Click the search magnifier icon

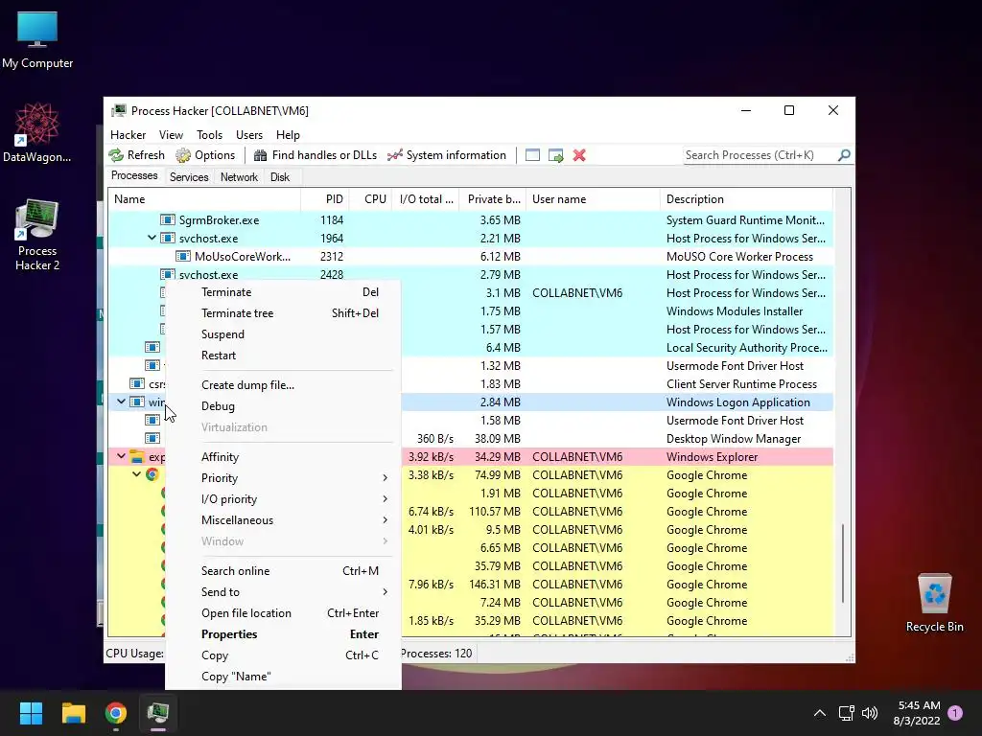(844, 154)
